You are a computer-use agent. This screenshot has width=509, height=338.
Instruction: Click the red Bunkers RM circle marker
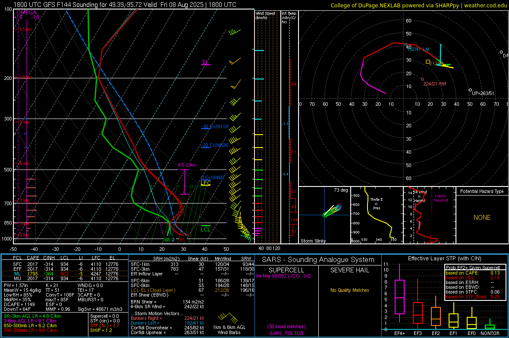click(422, 79)
